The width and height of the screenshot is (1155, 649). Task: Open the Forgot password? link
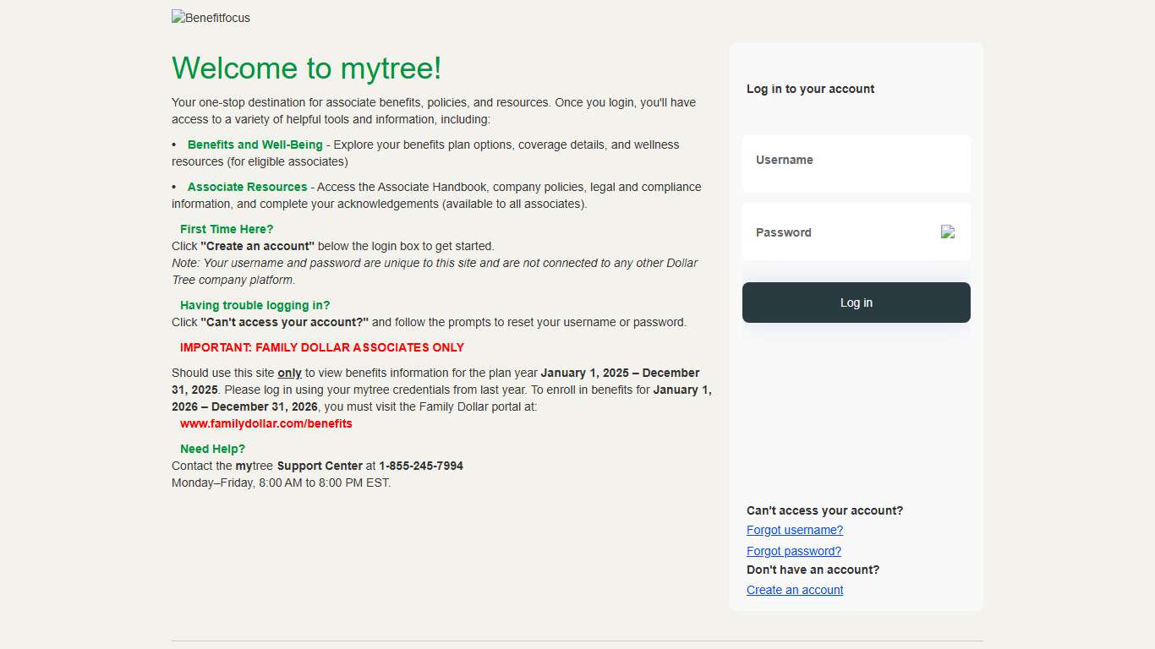[x=793, y=550]
